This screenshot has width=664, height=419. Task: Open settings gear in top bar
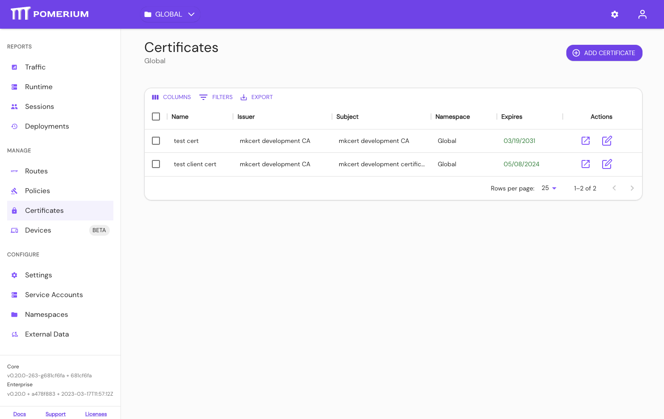pyautogui.click(x=614, y=14)
